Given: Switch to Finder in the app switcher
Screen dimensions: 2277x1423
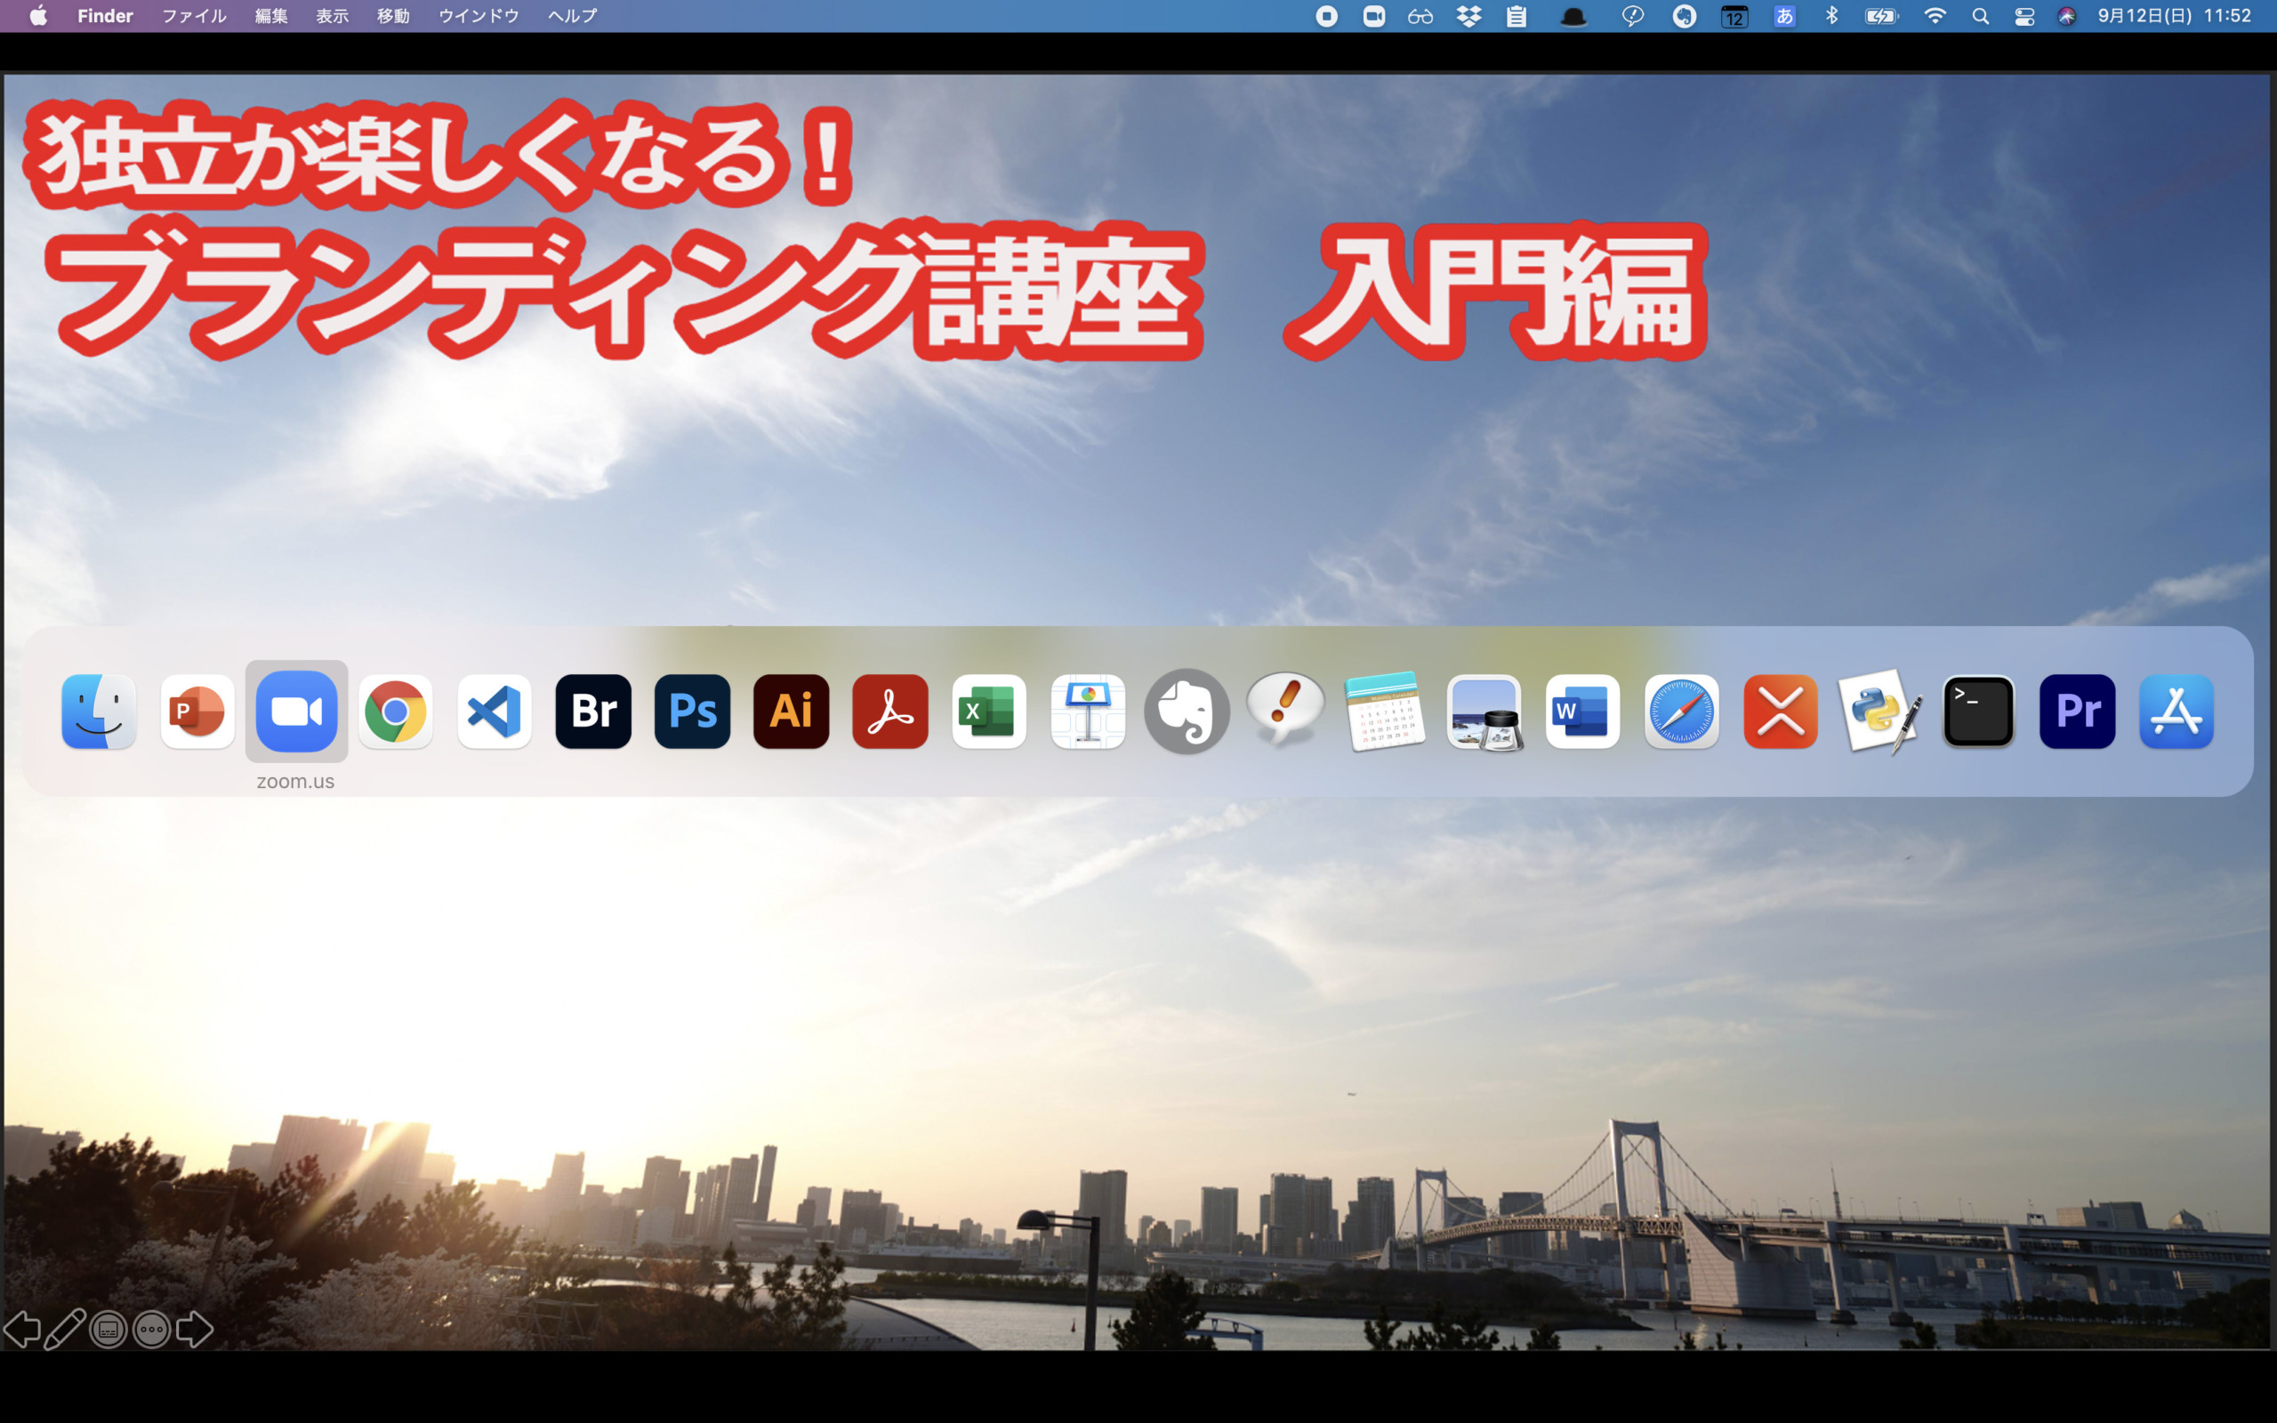Looking at the screenshot, I should tap(99, 711).
